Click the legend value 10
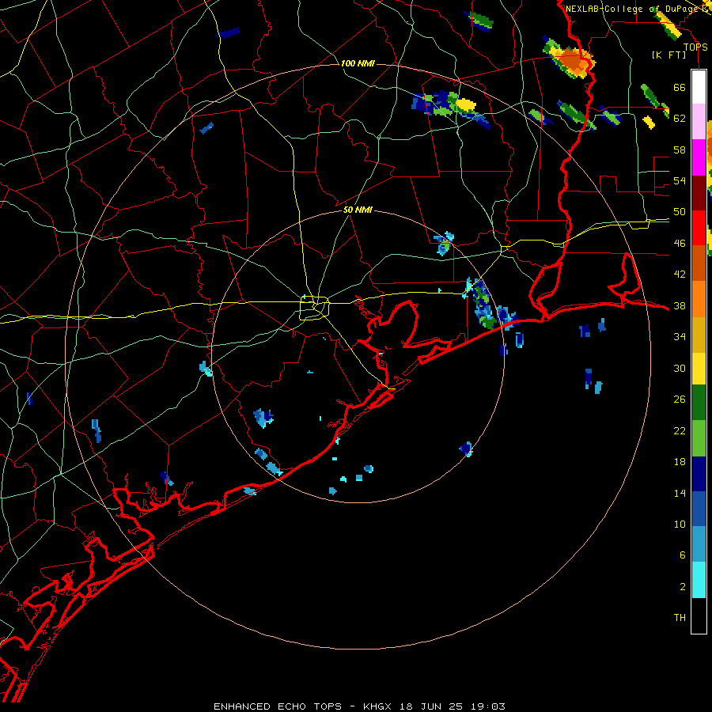Image resolution: width=712 pixels, height=712 pixels. point(680,524)
